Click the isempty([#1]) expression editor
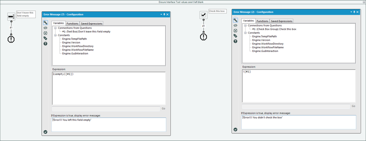Image resolution: width=366 pixels, height=141 pixels. (109, 88)
